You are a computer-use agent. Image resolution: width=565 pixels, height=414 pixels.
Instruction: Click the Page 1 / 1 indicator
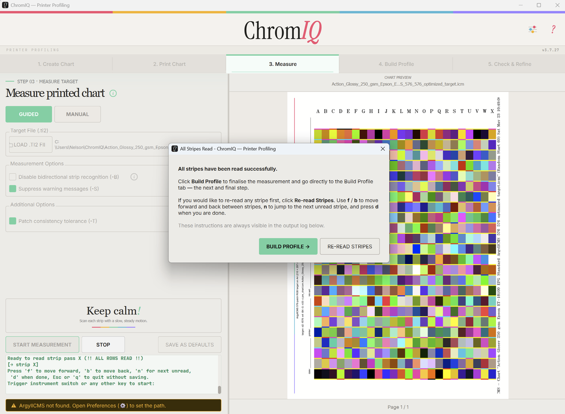tap(398, 407)
